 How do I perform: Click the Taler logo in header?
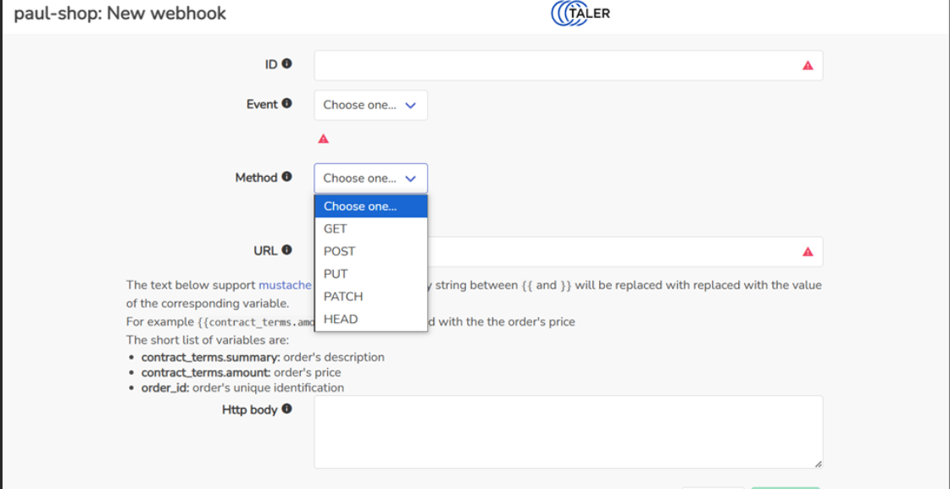point(581,14)
